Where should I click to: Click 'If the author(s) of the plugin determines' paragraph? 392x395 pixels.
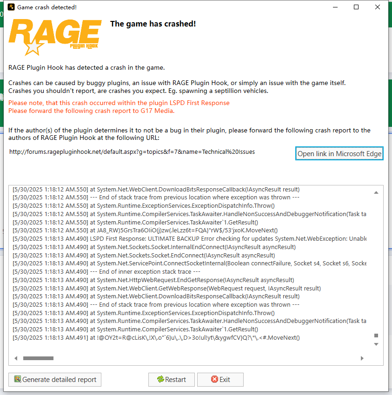189,134
